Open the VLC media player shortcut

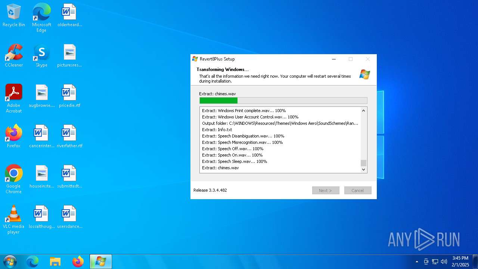(x=14, y=220)
